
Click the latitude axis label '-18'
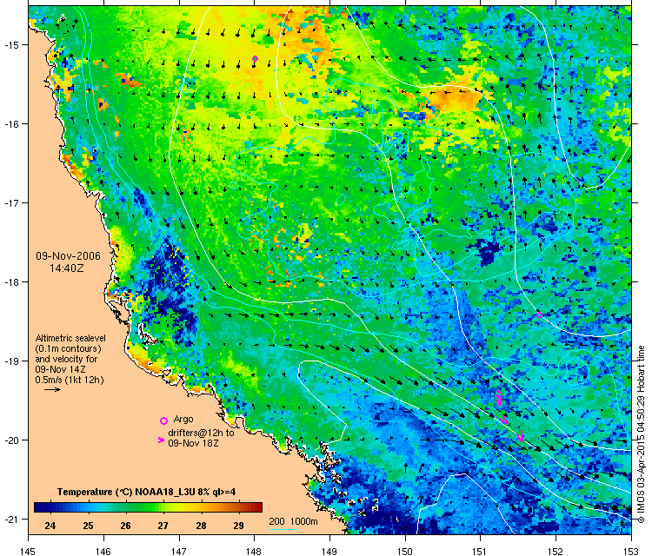click(x=10, y=281)
